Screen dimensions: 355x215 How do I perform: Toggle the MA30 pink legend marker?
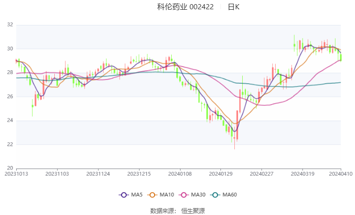coord(184,195)
